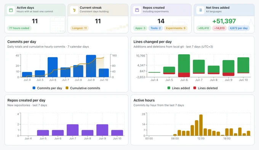This screenshot has width=259, height=150.
Task: Click the '18:00' axis label in Active hours
Action: tap(227, 139)
